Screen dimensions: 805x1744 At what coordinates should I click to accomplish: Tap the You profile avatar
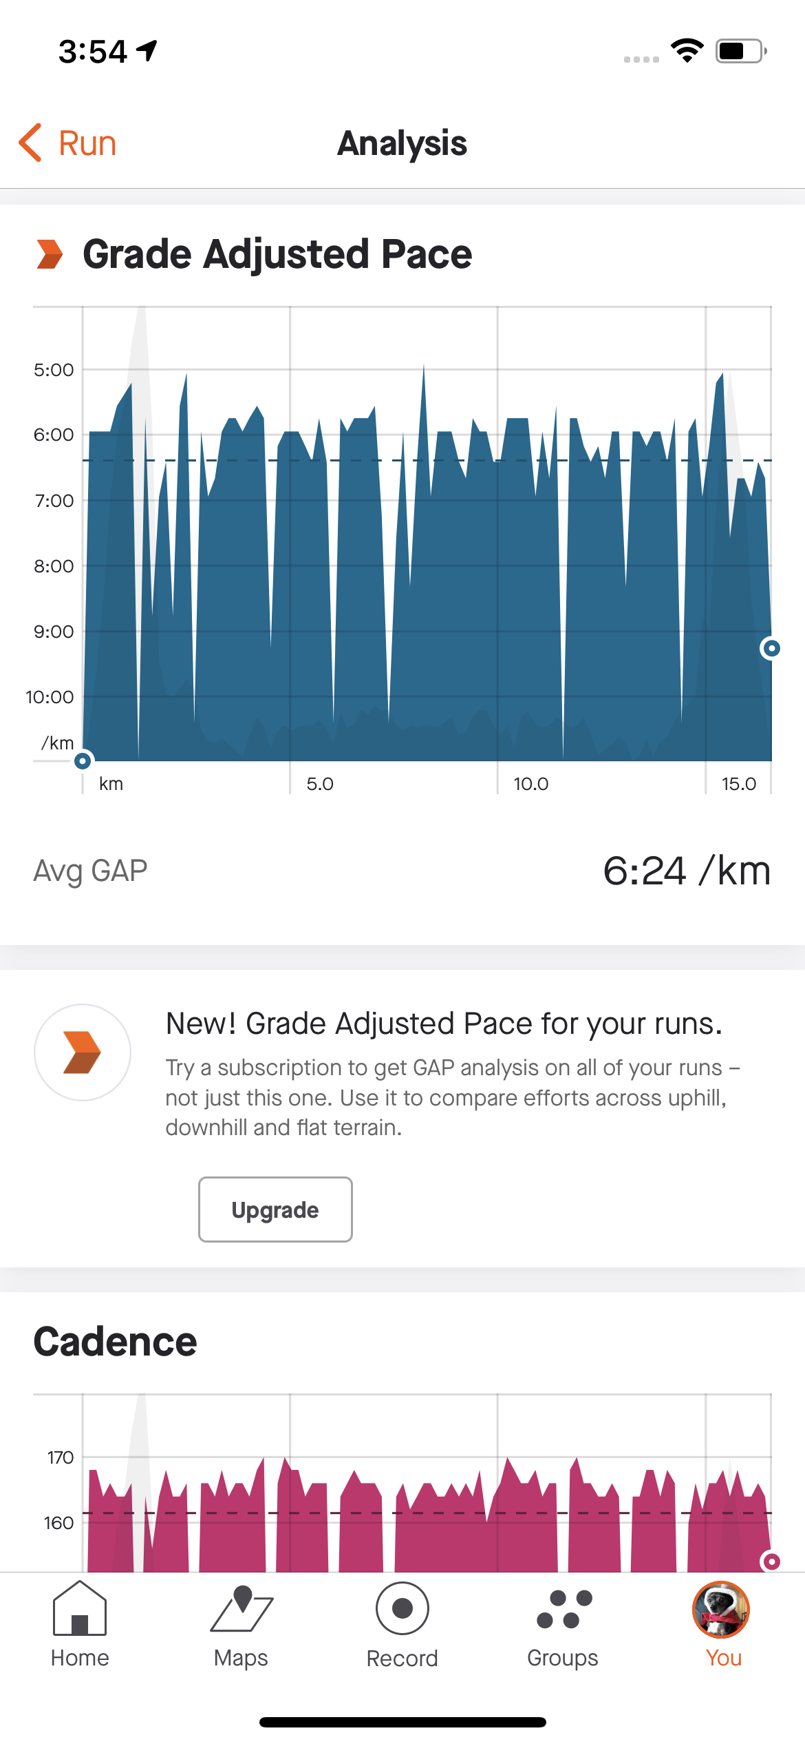tap(721, 1610)
